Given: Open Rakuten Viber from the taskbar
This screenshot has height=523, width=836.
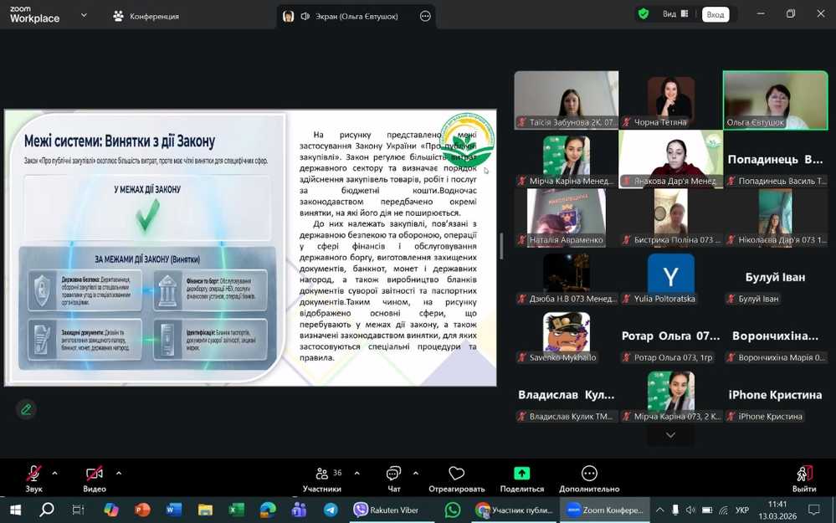Looking at the screenshot, I should tap(386, 510).
